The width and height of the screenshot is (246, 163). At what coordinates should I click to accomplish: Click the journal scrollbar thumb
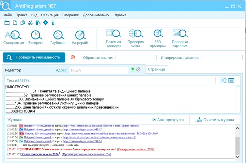[x=238, y=146]
